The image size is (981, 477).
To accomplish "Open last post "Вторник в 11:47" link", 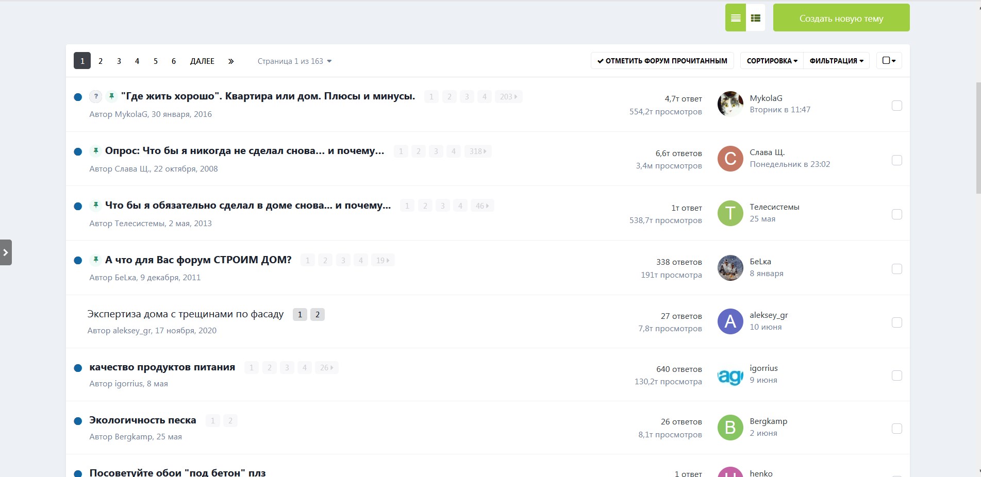I will coord(780,110).
